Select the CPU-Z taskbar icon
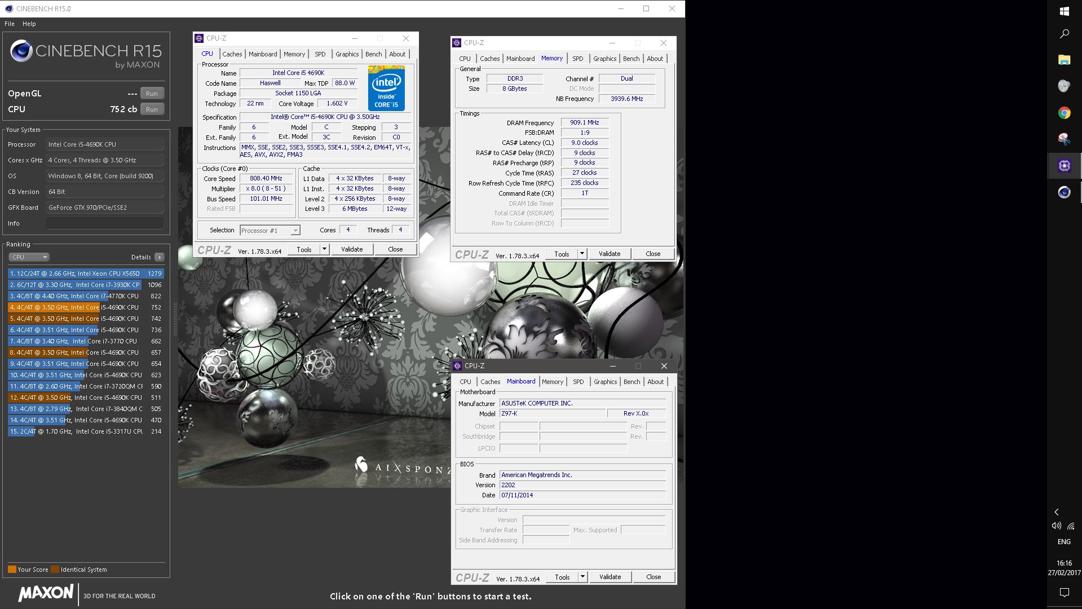Viewport: 1082px width, 609px height. pyautogui.click(x=1064, y=166)
